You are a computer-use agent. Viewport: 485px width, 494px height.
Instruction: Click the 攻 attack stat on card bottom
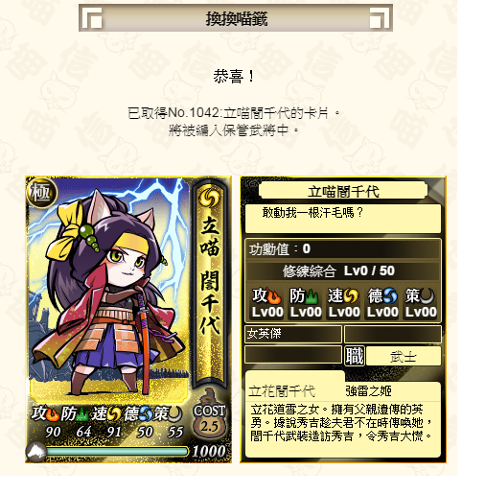[46, 421]
